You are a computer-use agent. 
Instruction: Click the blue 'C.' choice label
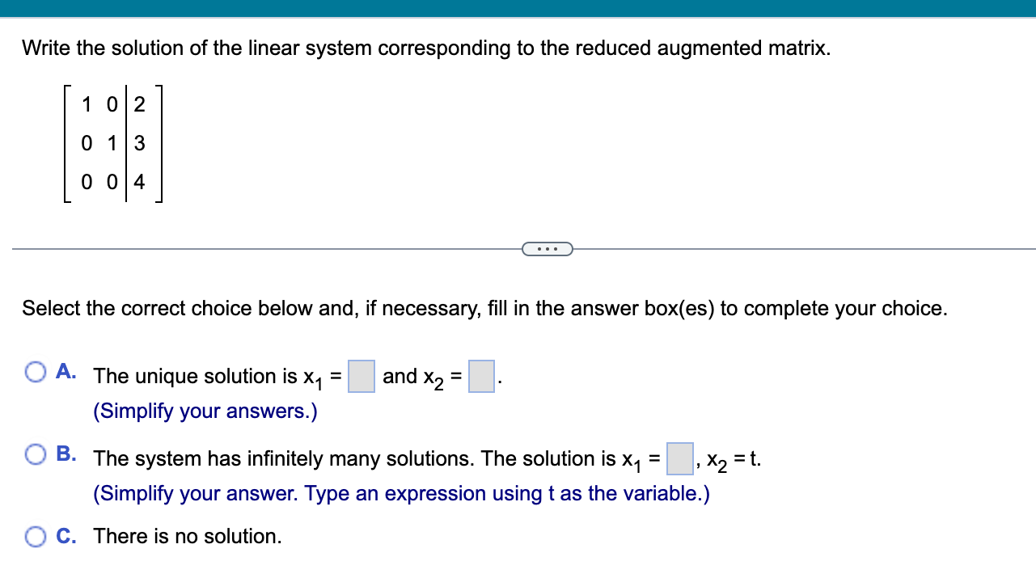tap(66, 536)
